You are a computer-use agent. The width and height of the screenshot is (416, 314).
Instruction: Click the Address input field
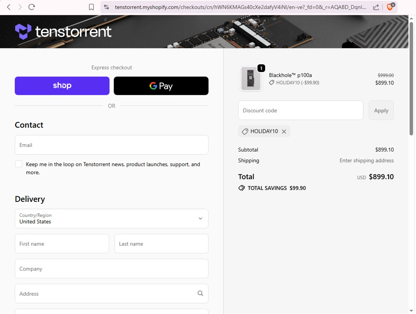(x=111, y=294)
